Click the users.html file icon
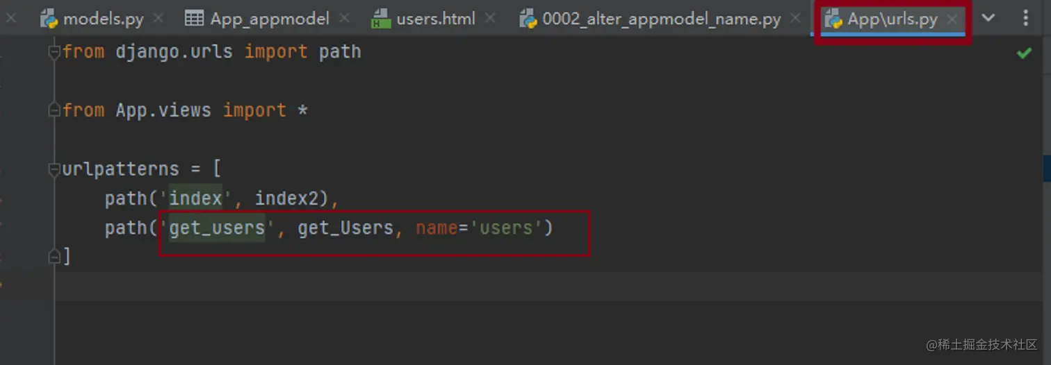The height and width of the screenshot is (365, 1051). [x=381, y=19]
